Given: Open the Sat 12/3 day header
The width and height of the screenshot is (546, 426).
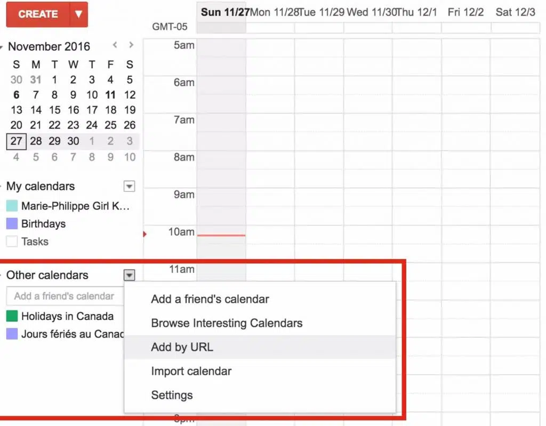Looking at the screenshot, I should (x=516, y=12).
